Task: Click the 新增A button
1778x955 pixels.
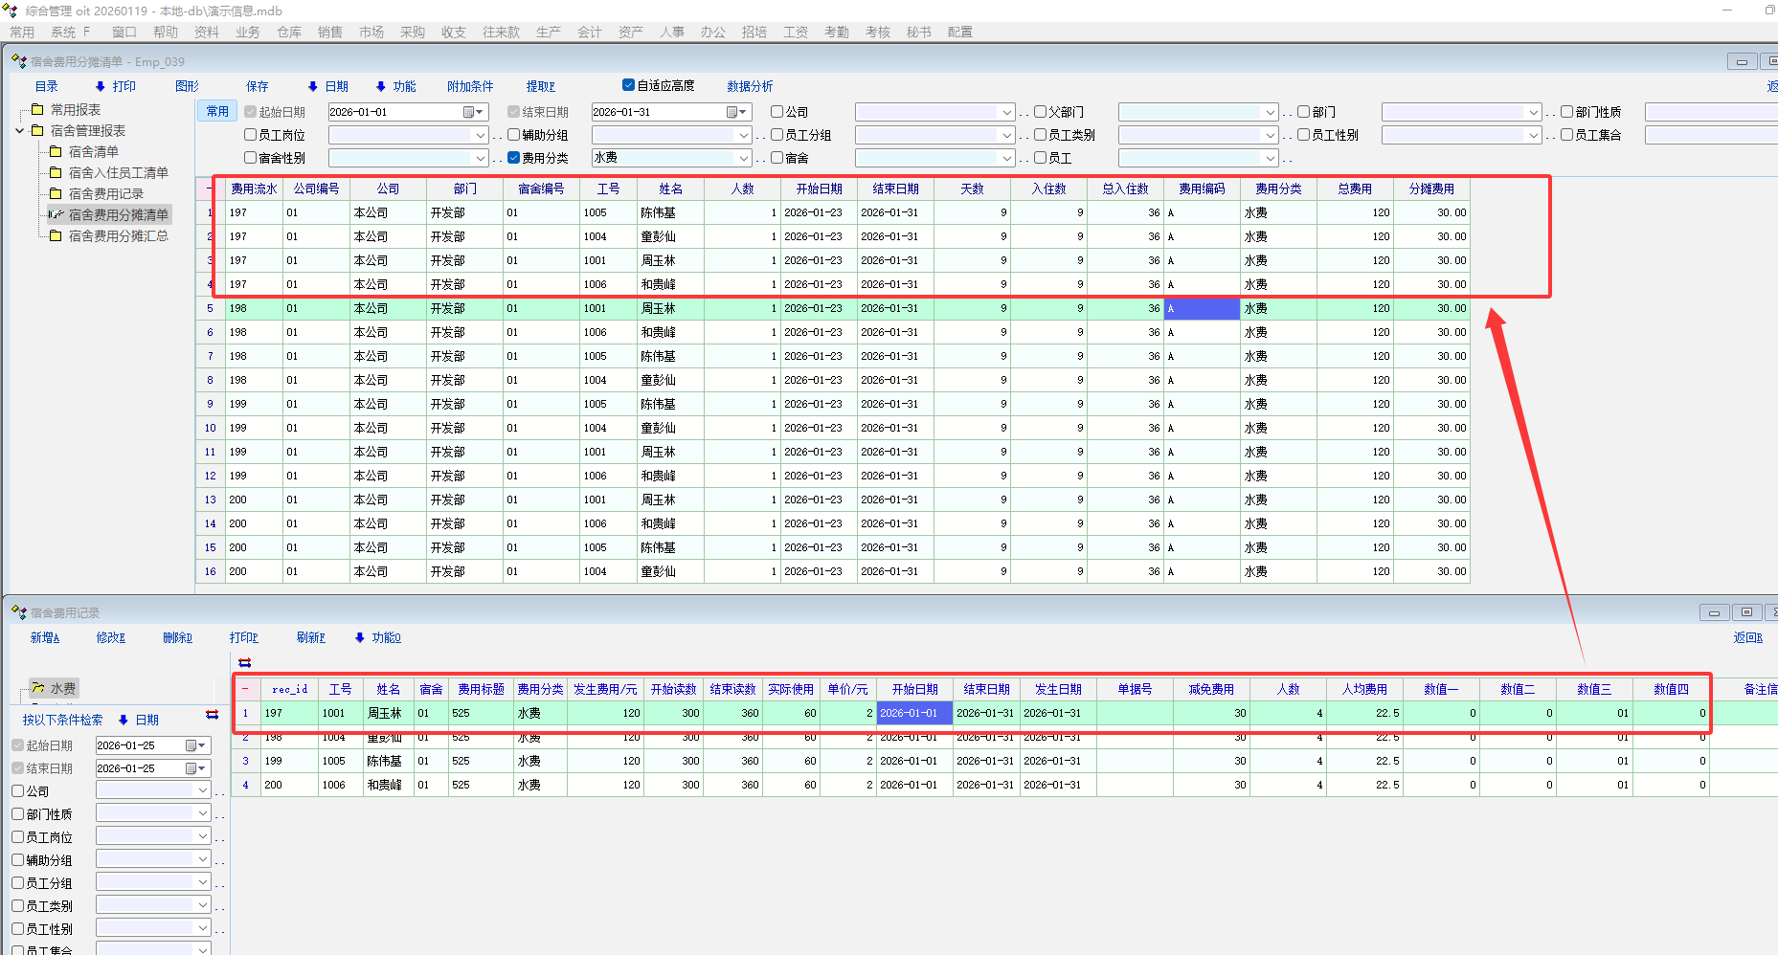Action: (x=44, y=637)
